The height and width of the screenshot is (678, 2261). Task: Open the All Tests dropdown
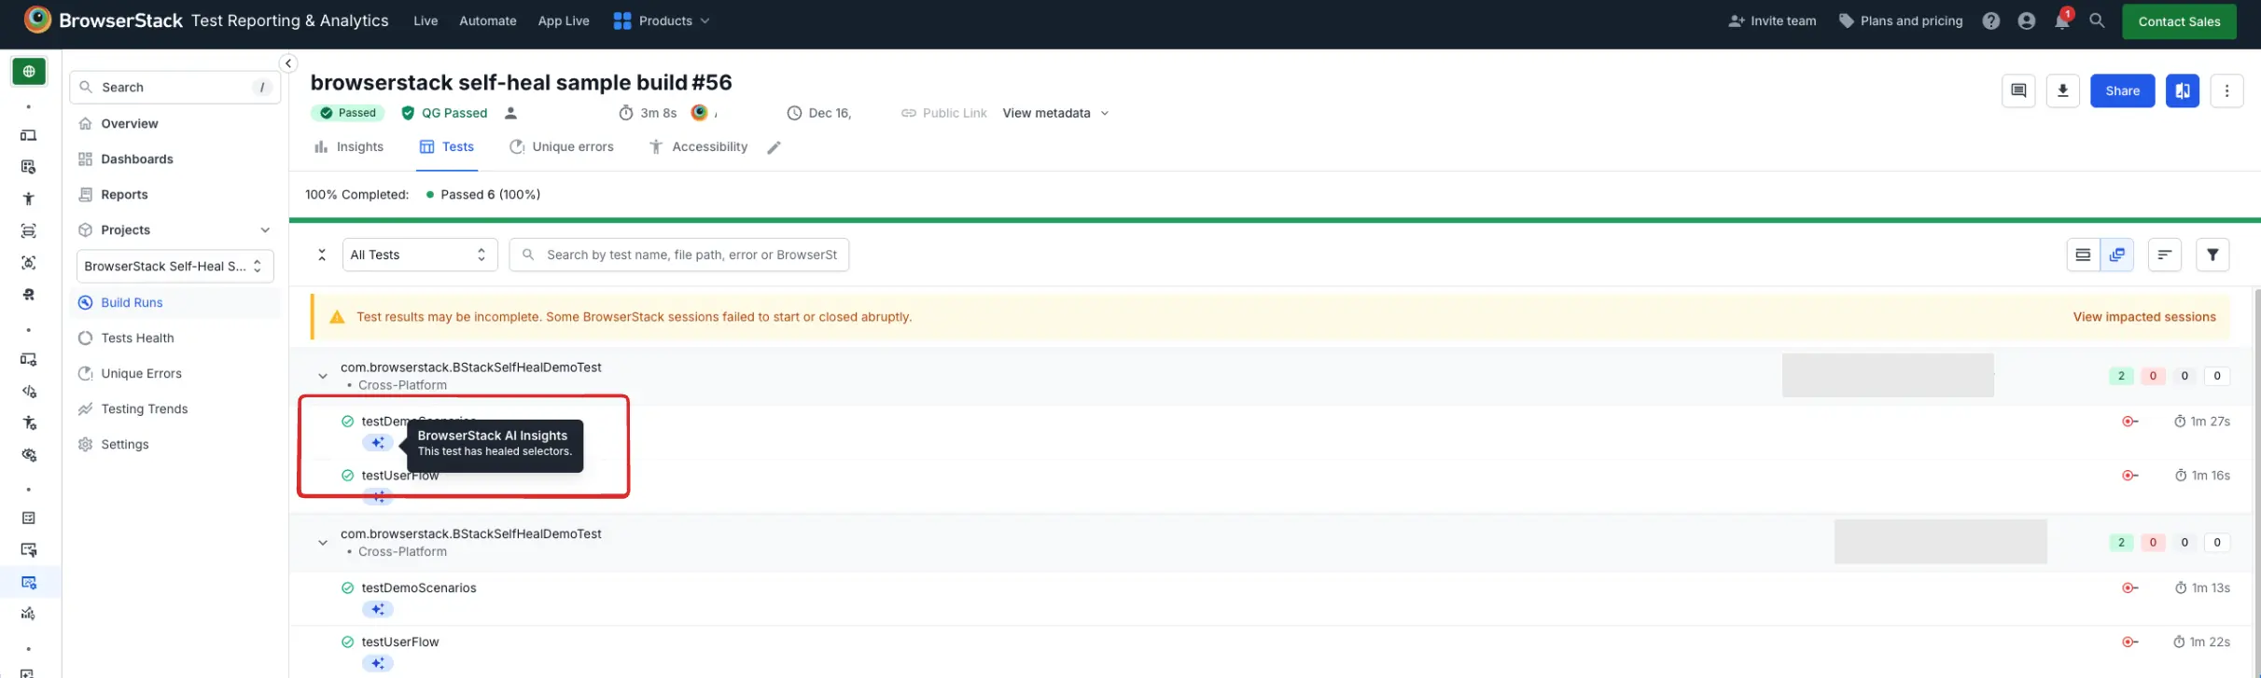tap(419, 255)
